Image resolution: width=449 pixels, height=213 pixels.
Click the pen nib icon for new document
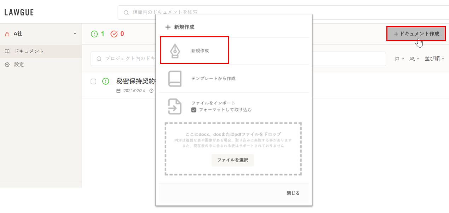tap(175, 51)
